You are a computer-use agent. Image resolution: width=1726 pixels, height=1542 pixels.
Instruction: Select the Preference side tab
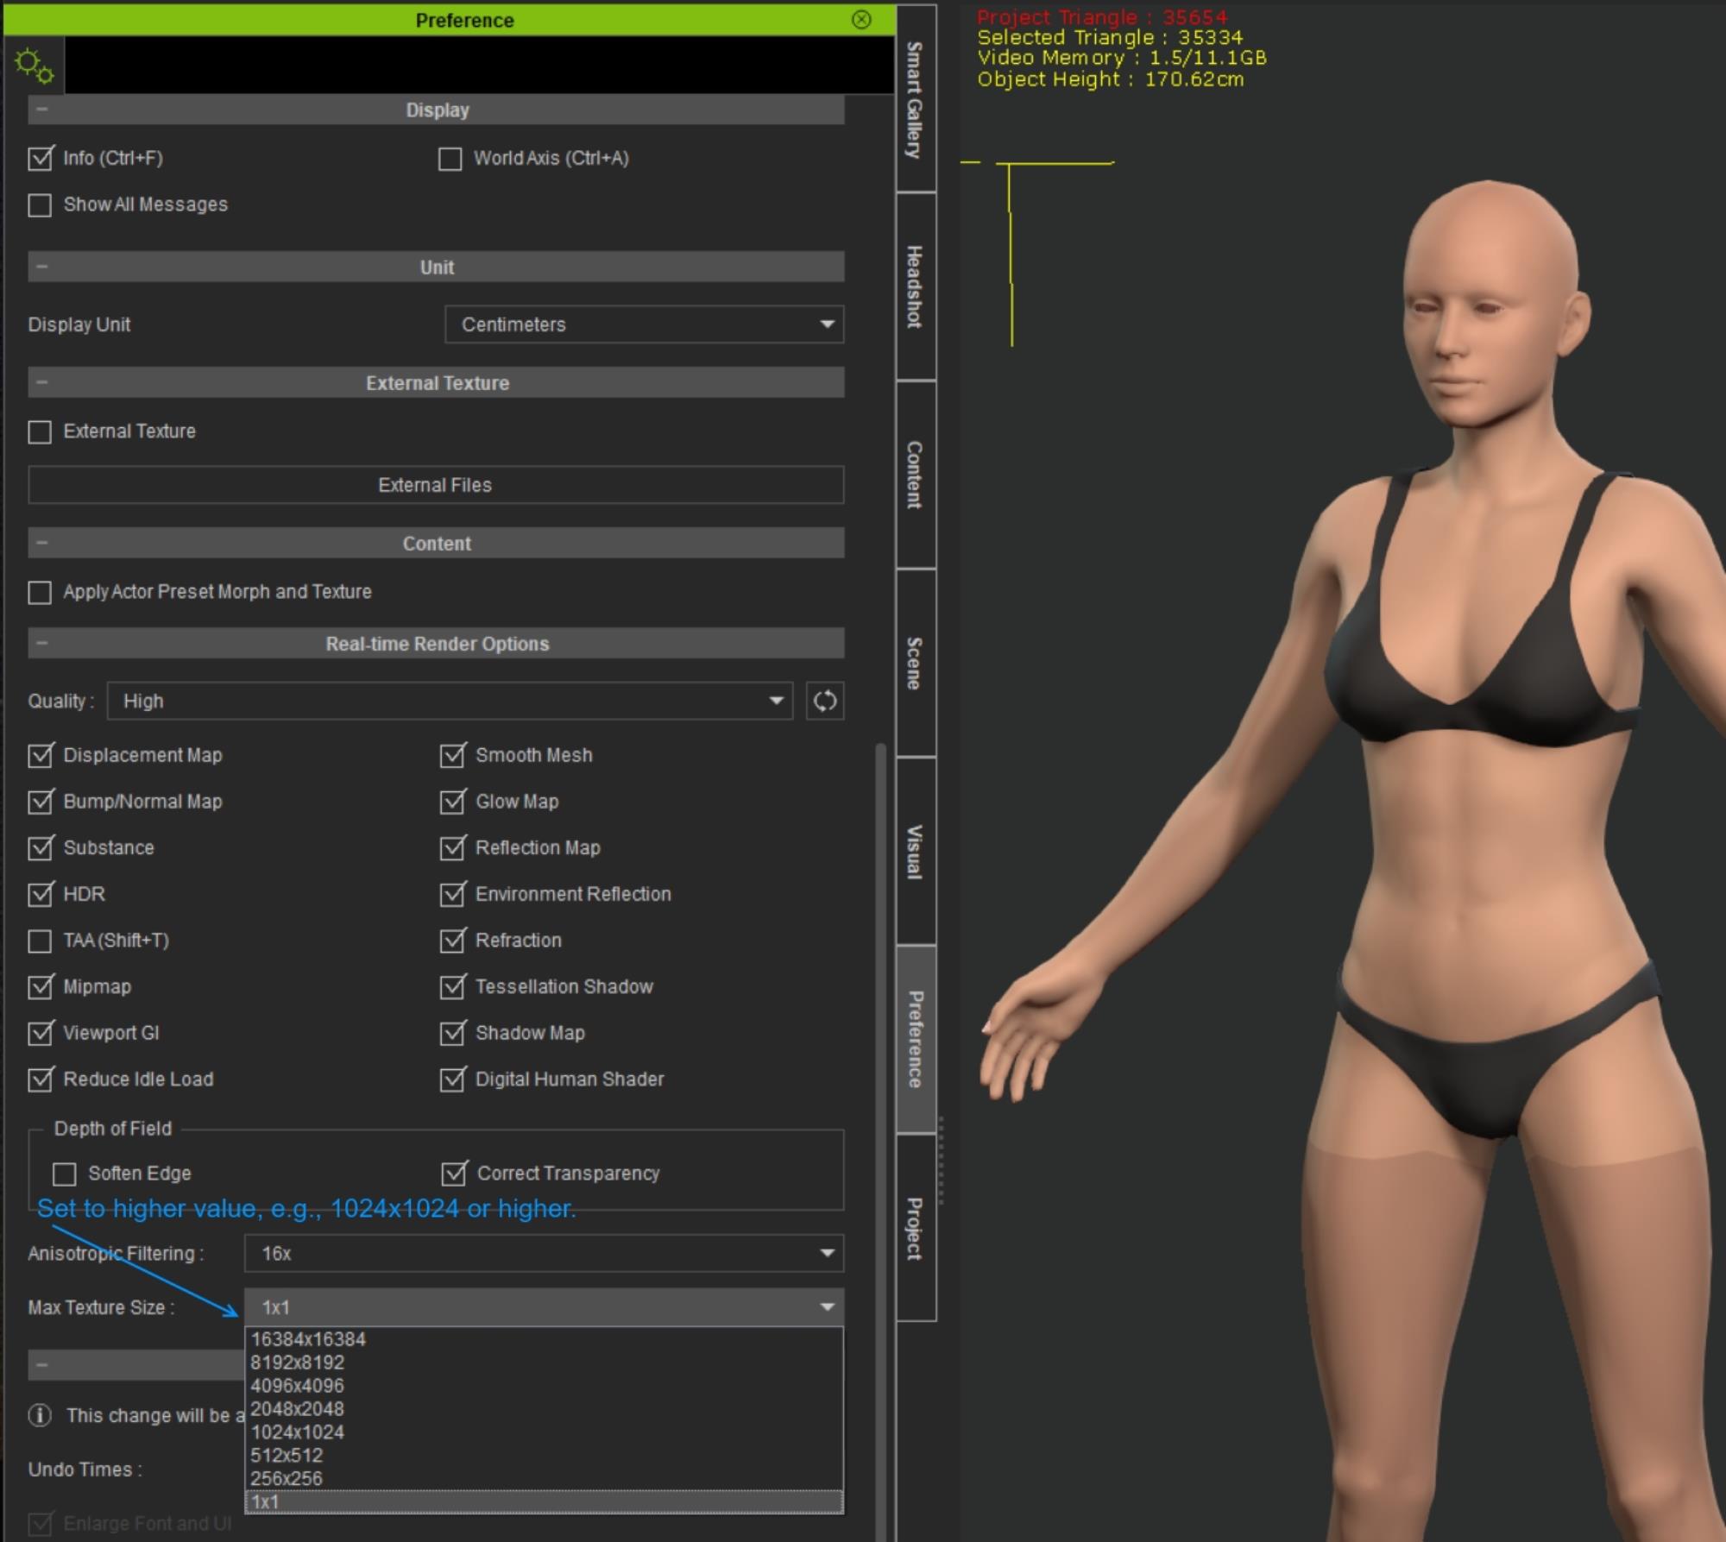916,1039
